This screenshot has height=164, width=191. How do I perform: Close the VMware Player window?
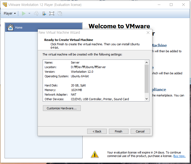pyautogui.click(x=183, y=5)
